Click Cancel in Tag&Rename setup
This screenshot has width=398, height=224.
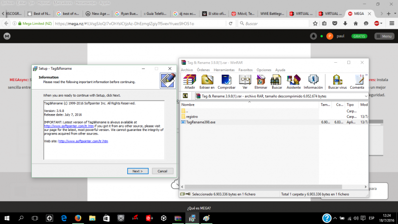[162, 171]
